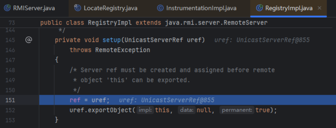Select the InstrumentationImpl.java tab
This screenshot has height=128, width=336.
pos(201,8)
